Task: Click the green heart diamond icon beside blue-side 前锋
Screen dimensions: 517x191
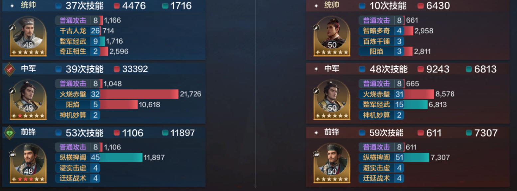Action: click(x=9, y=133)
